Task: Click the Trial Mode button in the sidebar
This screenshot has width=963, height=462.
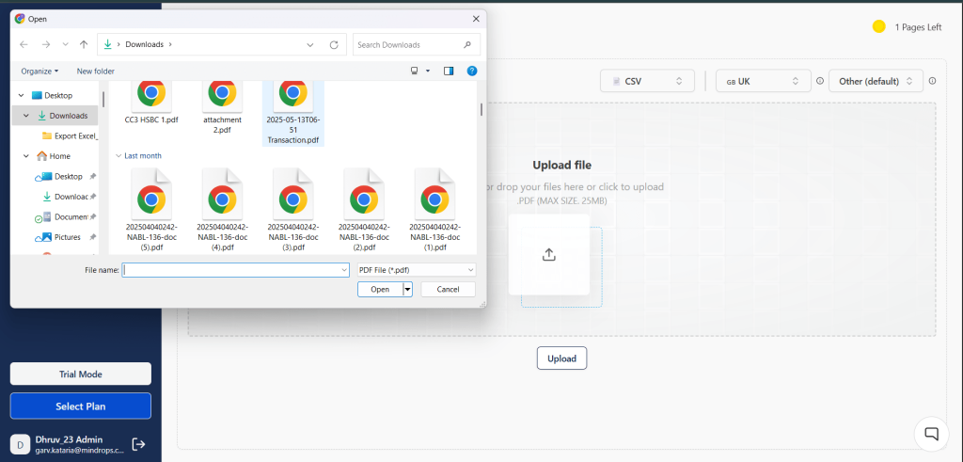Action: [x=81, y=374]
